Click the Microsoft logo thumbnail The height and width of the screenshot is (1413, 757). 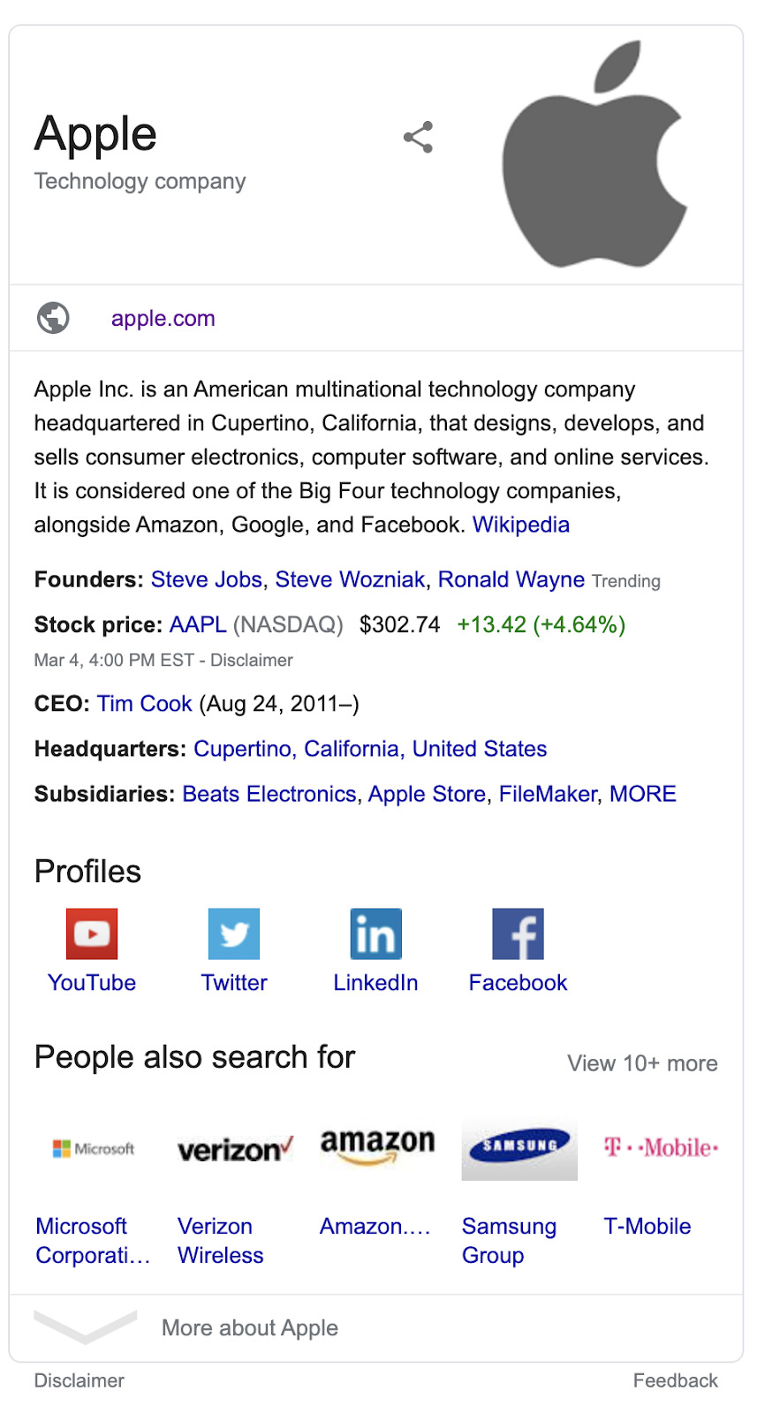92,1148
